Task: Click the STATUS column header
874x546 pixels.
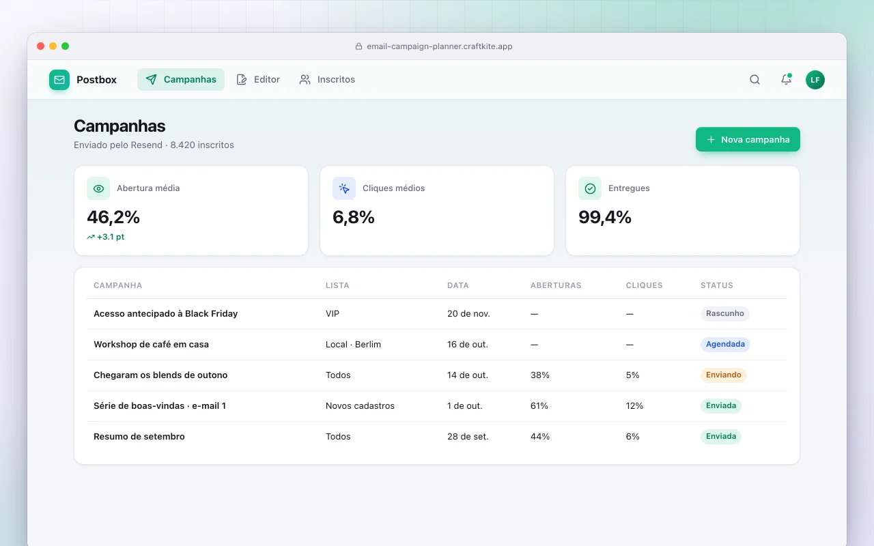Action: [717, 285]
